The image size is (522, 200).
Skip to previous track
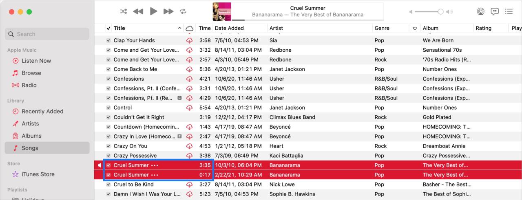click(138, 11)
